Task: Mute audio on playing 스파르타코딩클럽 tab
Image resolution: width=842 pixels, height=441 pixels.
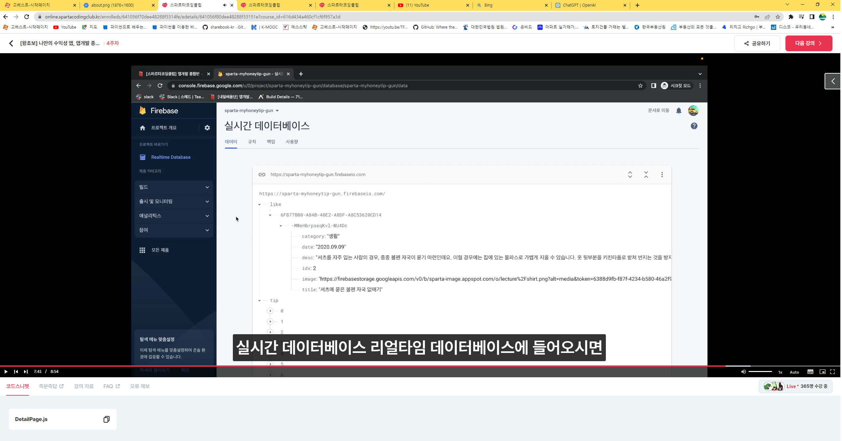Action: click(225, 5)
